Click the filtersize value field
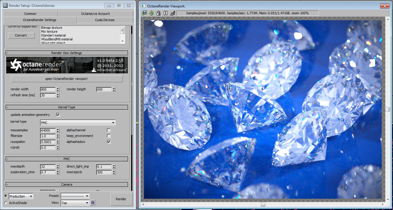The height and width of the screenshot is (210, 393). (48, 136)
